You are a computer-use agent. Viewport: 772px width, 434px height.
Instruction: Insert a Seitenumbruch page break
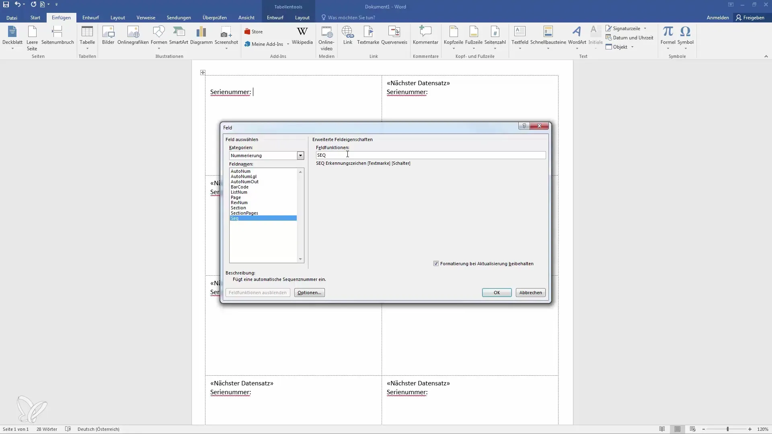57,35
